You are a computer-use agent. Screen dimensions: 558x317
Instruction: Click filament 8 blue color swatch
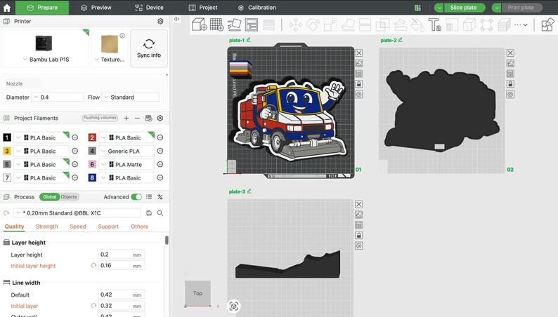tap(92, 178)
